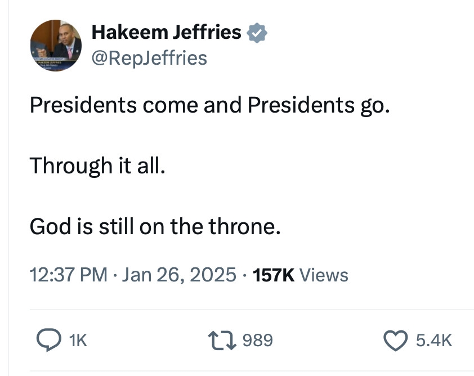The height and width of the screenshot is (376, 474).
Task: Click the 989 retweet count
Action: pyautogui.click(x=258, y=340)
